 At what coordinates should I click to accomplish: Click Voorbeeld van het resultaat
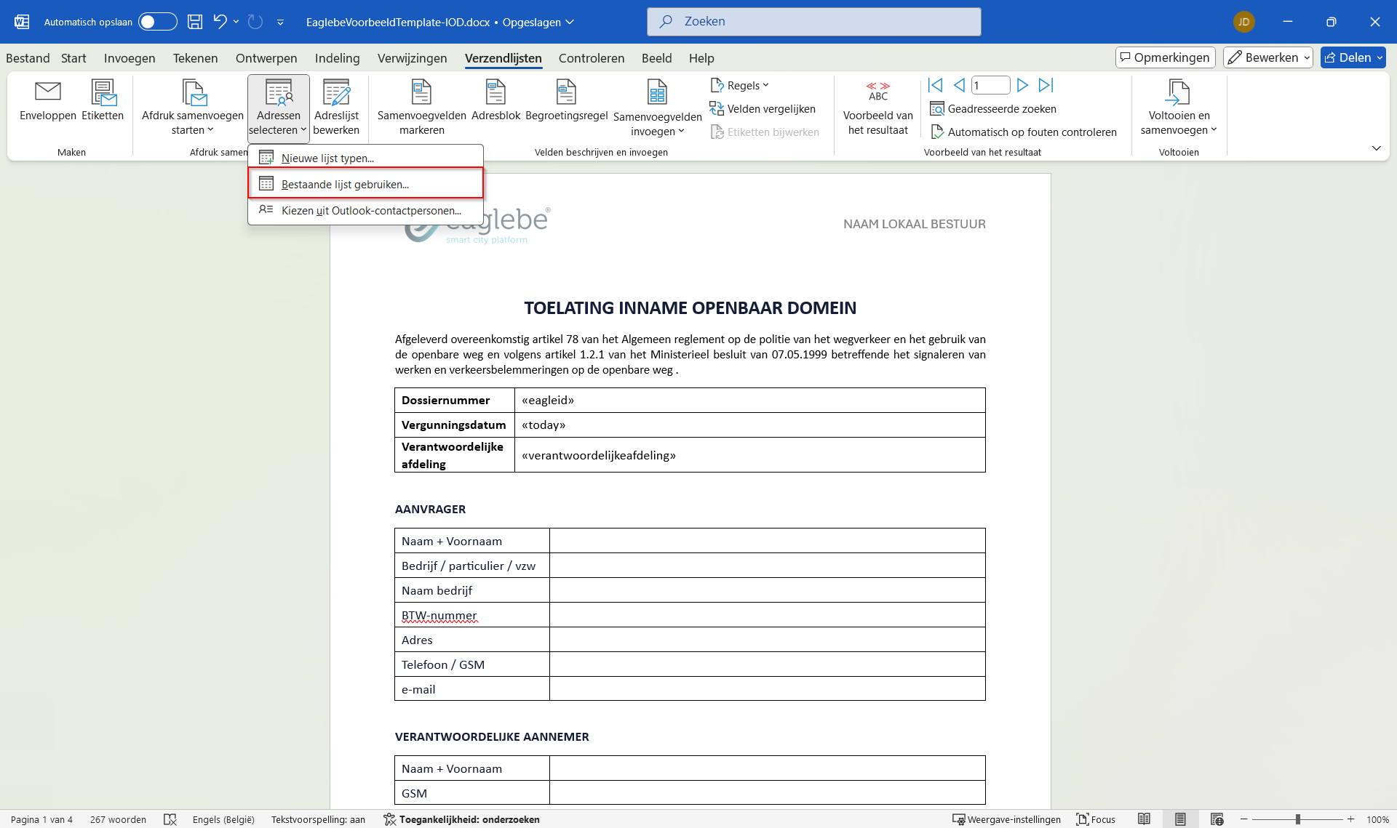click(877, 108)
